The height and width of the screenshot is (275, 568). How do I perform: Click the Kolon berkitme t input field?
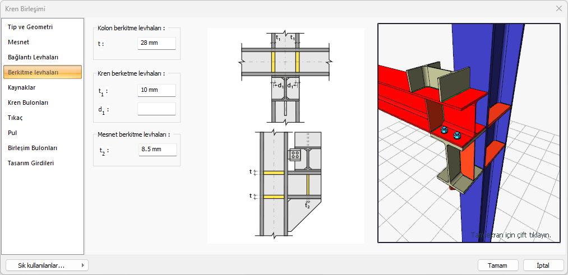156,43
